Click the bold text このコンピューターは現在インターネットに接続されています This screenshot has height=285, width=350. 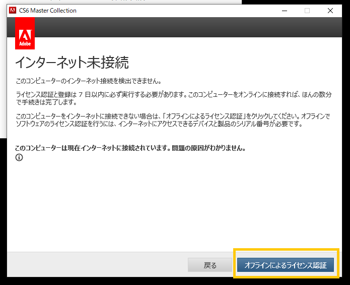pos(91,148)
